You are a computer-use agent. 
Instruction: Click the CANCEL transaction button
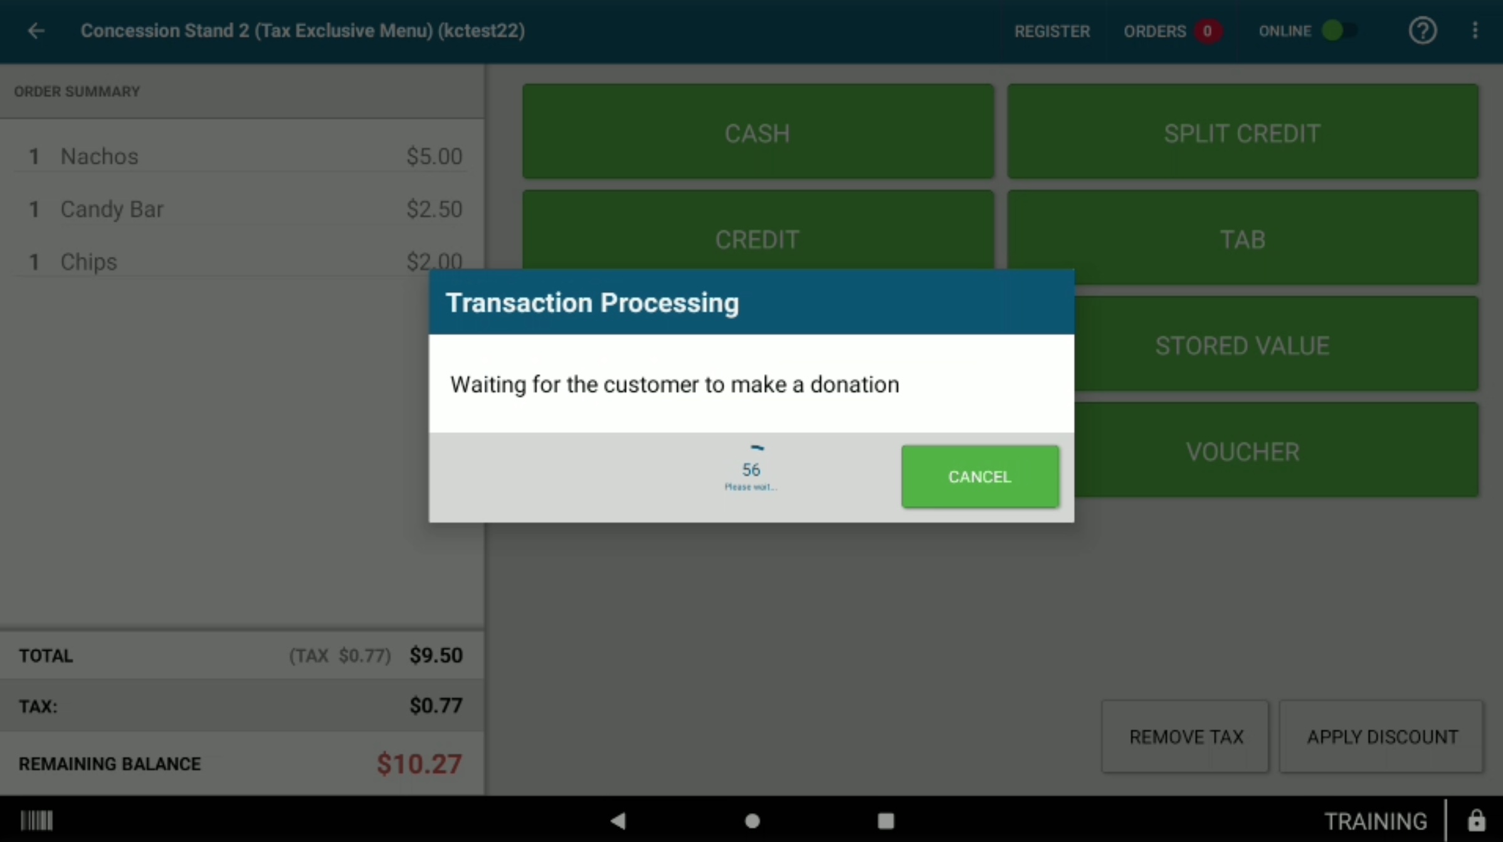(979, 476)
